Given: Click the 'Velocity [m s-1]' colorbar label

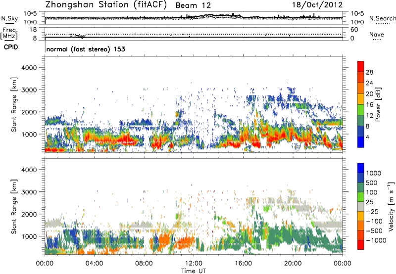Looking at the screenshot, I should tap(391, 206).
